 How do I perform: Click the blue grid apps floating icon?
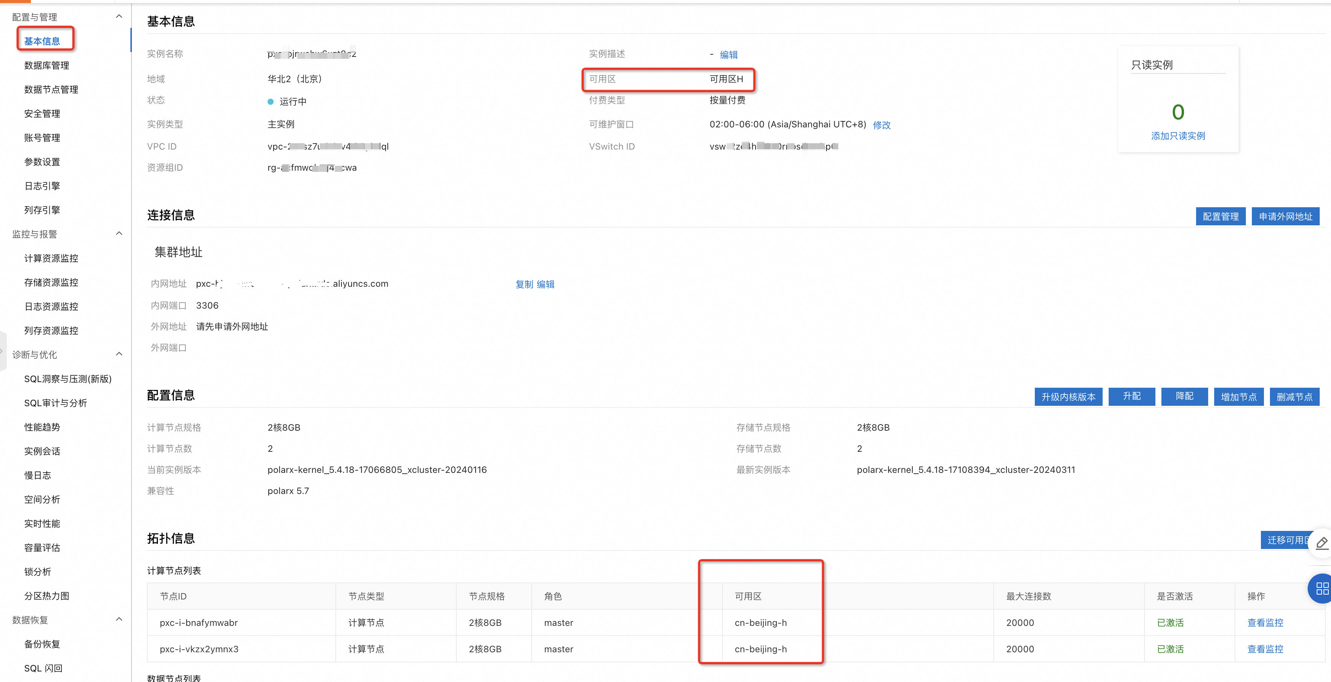click(1322, 589)
